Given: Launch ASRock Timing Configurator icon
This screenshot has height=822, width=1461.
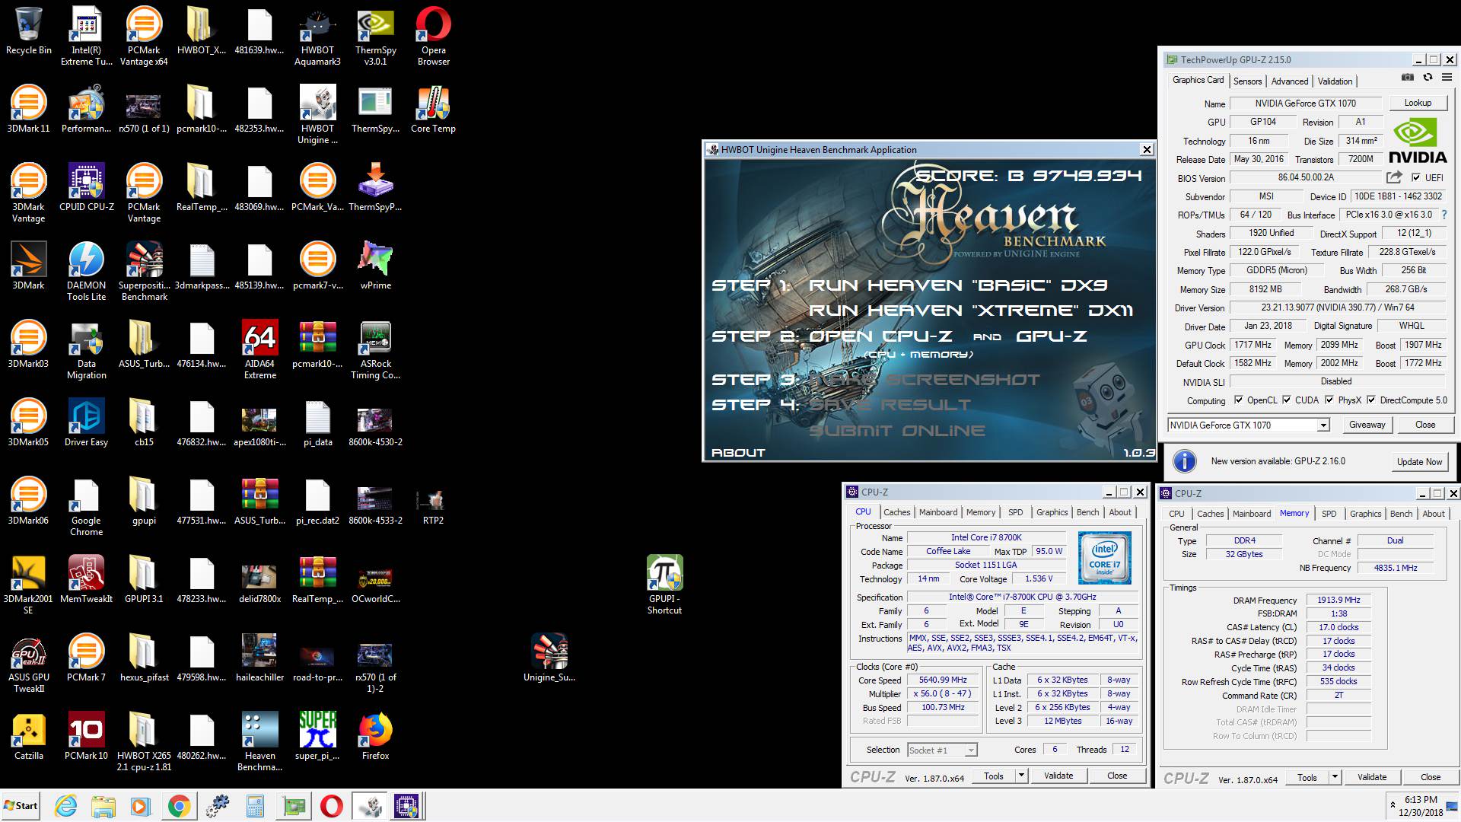Looking at the screenshot, I should click(376, 349).
